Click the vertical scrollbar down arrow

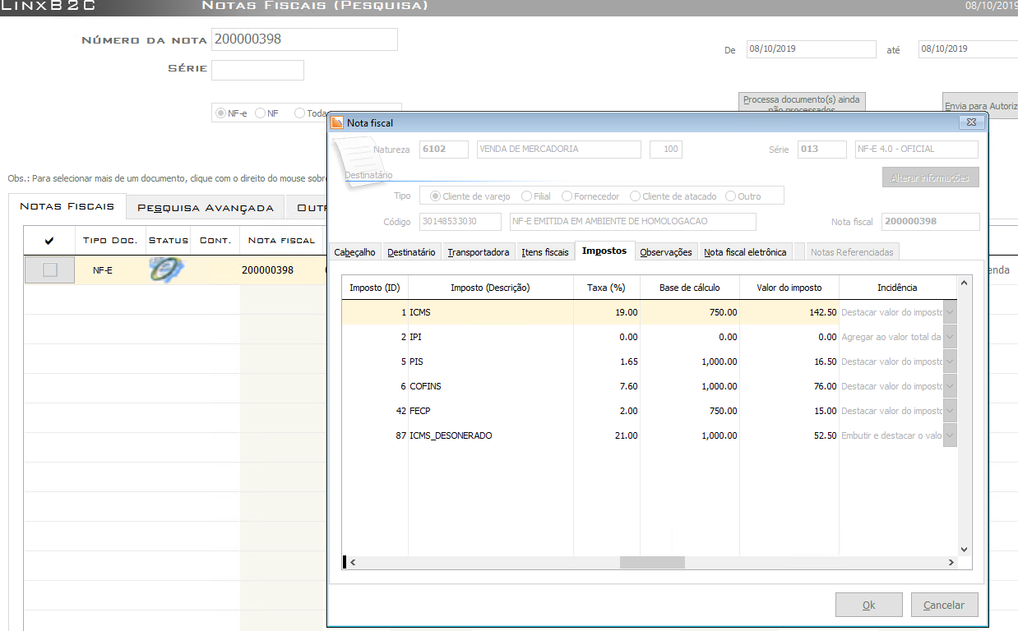(x=965, y=549)
